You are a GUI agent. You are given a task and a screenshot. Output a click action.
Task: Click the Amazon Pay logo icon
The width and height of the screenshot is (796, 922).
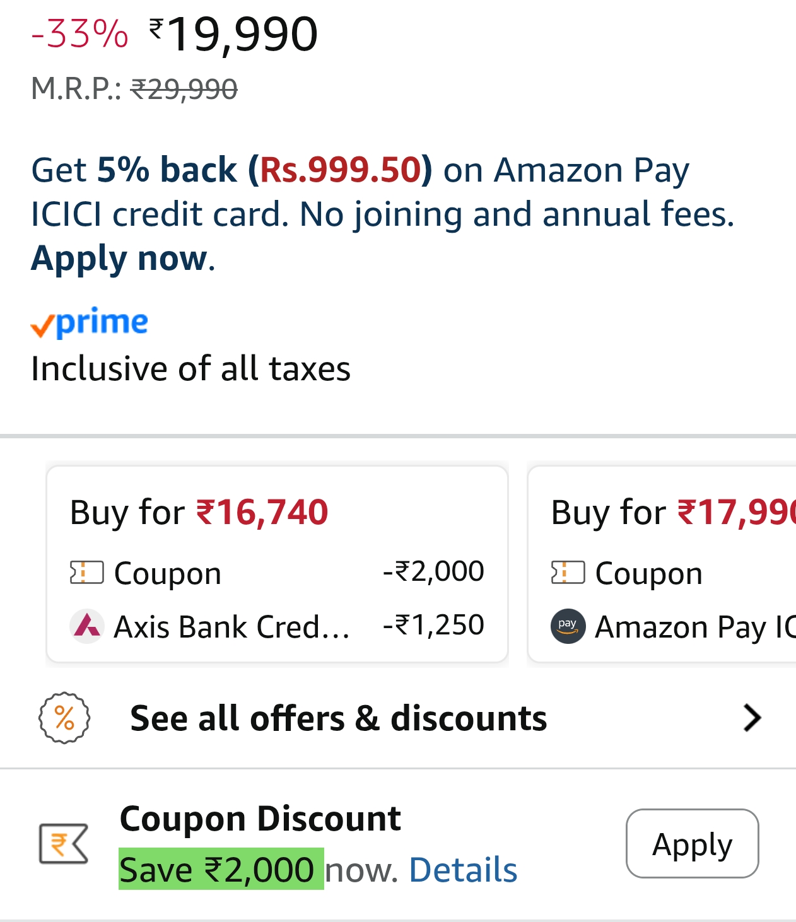(568, 626)
